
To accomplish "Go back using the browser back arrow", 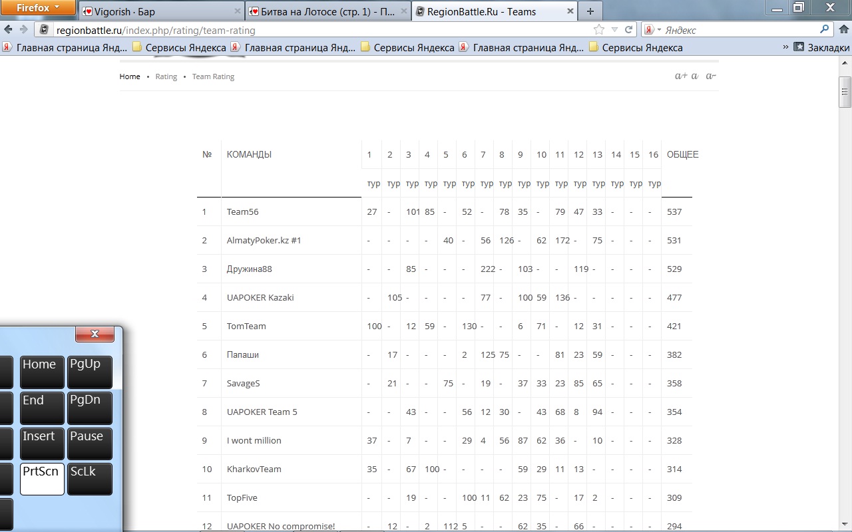I will (x=8, y=30).
